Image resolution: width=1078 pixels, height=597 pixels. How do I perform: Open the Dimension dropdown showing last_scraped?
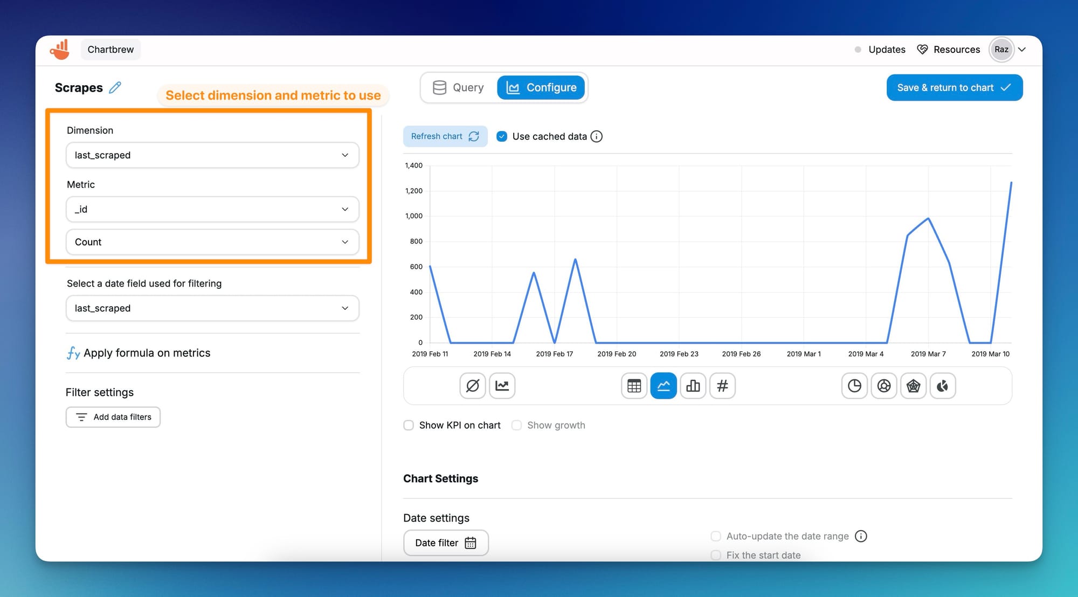(x=212, y=155)
